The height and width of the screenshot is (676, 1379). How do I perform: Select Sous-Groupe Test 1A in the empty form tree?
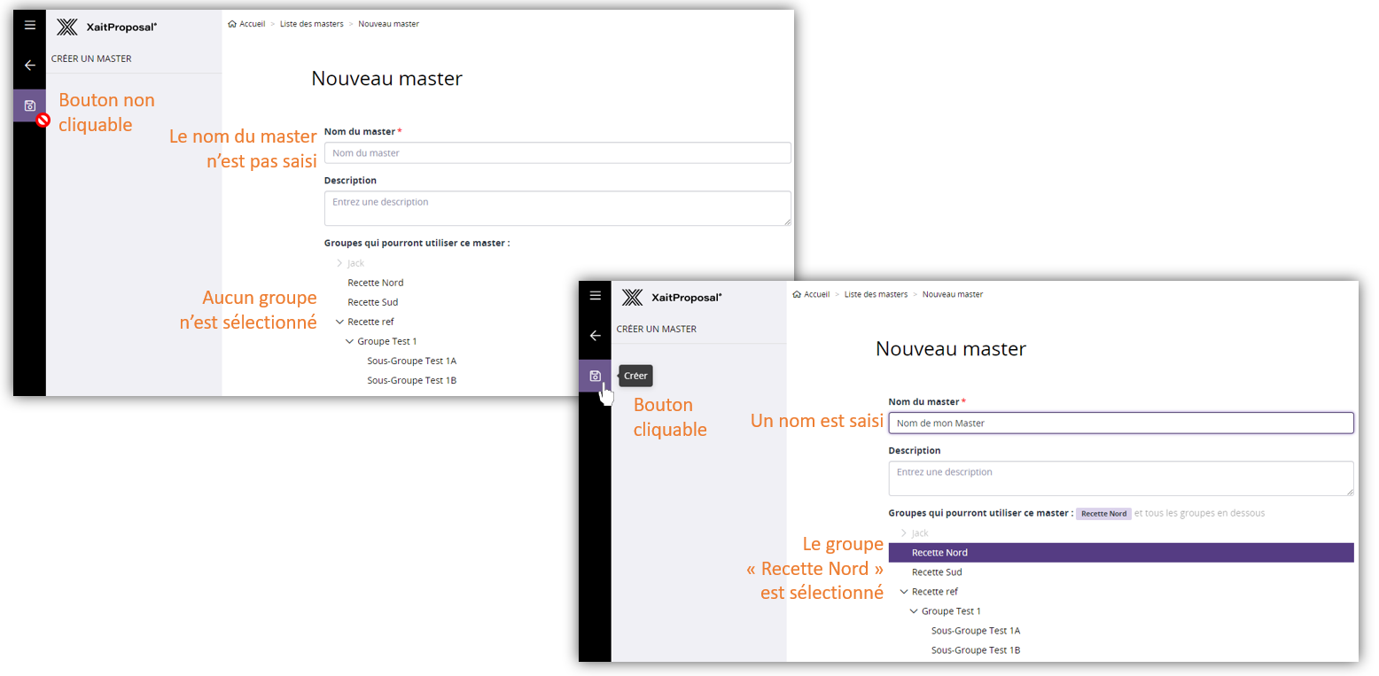pyautogui.click(x=411, y=361)
